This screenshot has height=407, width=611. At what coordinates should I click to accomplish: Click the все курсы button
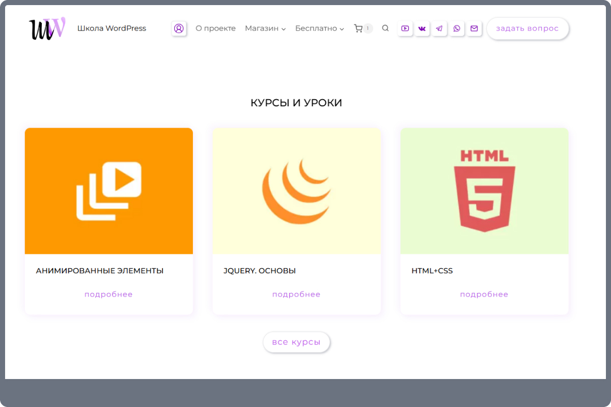tap(296, 342)
